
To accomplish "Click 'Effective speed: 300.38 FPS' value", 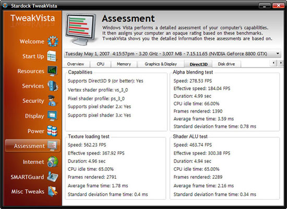I will tap(202, 153).
